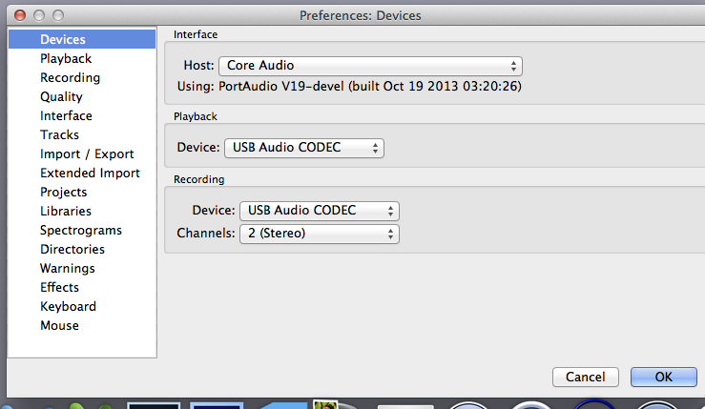Select the Effects preferences category
The height and width of the screenshot is (409, 705).
tap(59, 287)
